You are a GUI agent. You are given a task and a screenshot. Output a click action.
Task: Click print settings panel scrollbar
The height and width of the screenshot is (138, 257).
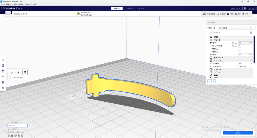tap(254, 49)
